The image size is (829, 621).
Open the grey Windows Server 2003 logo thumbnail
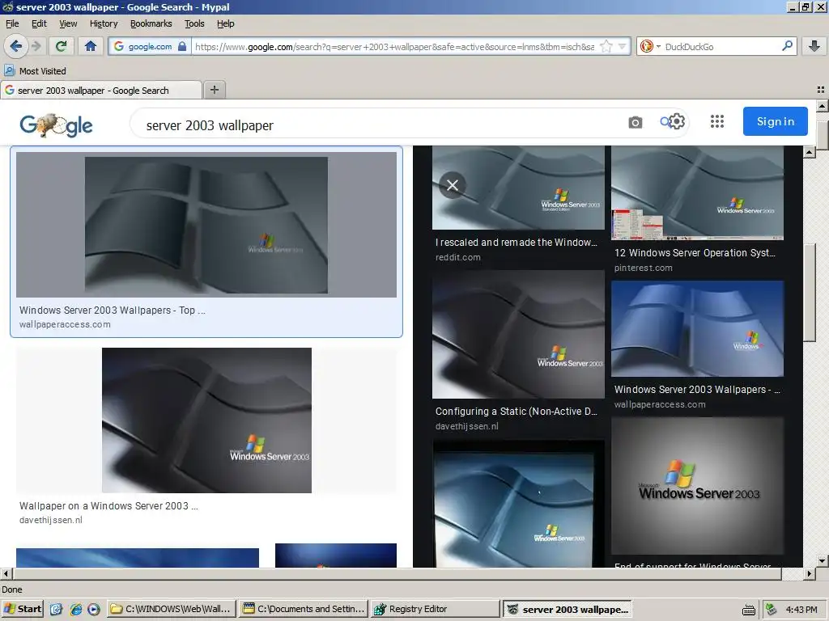[697, 486]
